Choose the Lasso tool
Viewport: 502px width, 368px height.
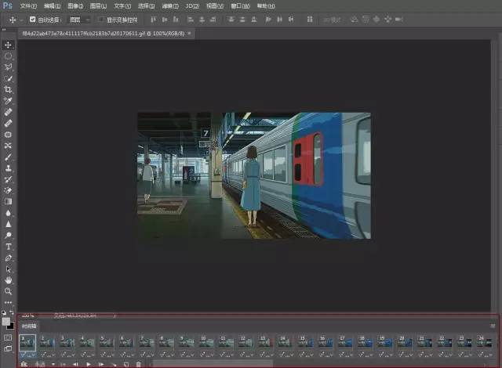tap(9, 67)
